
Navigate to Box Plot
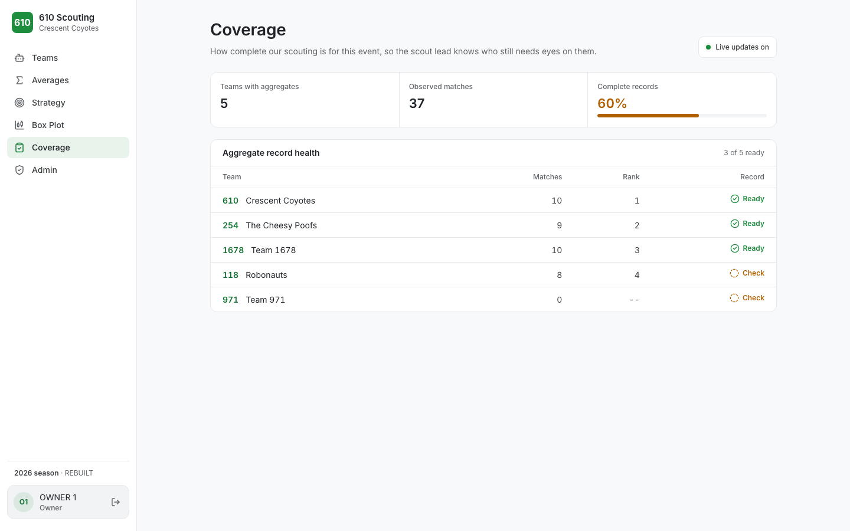click(x=68, y=125)
